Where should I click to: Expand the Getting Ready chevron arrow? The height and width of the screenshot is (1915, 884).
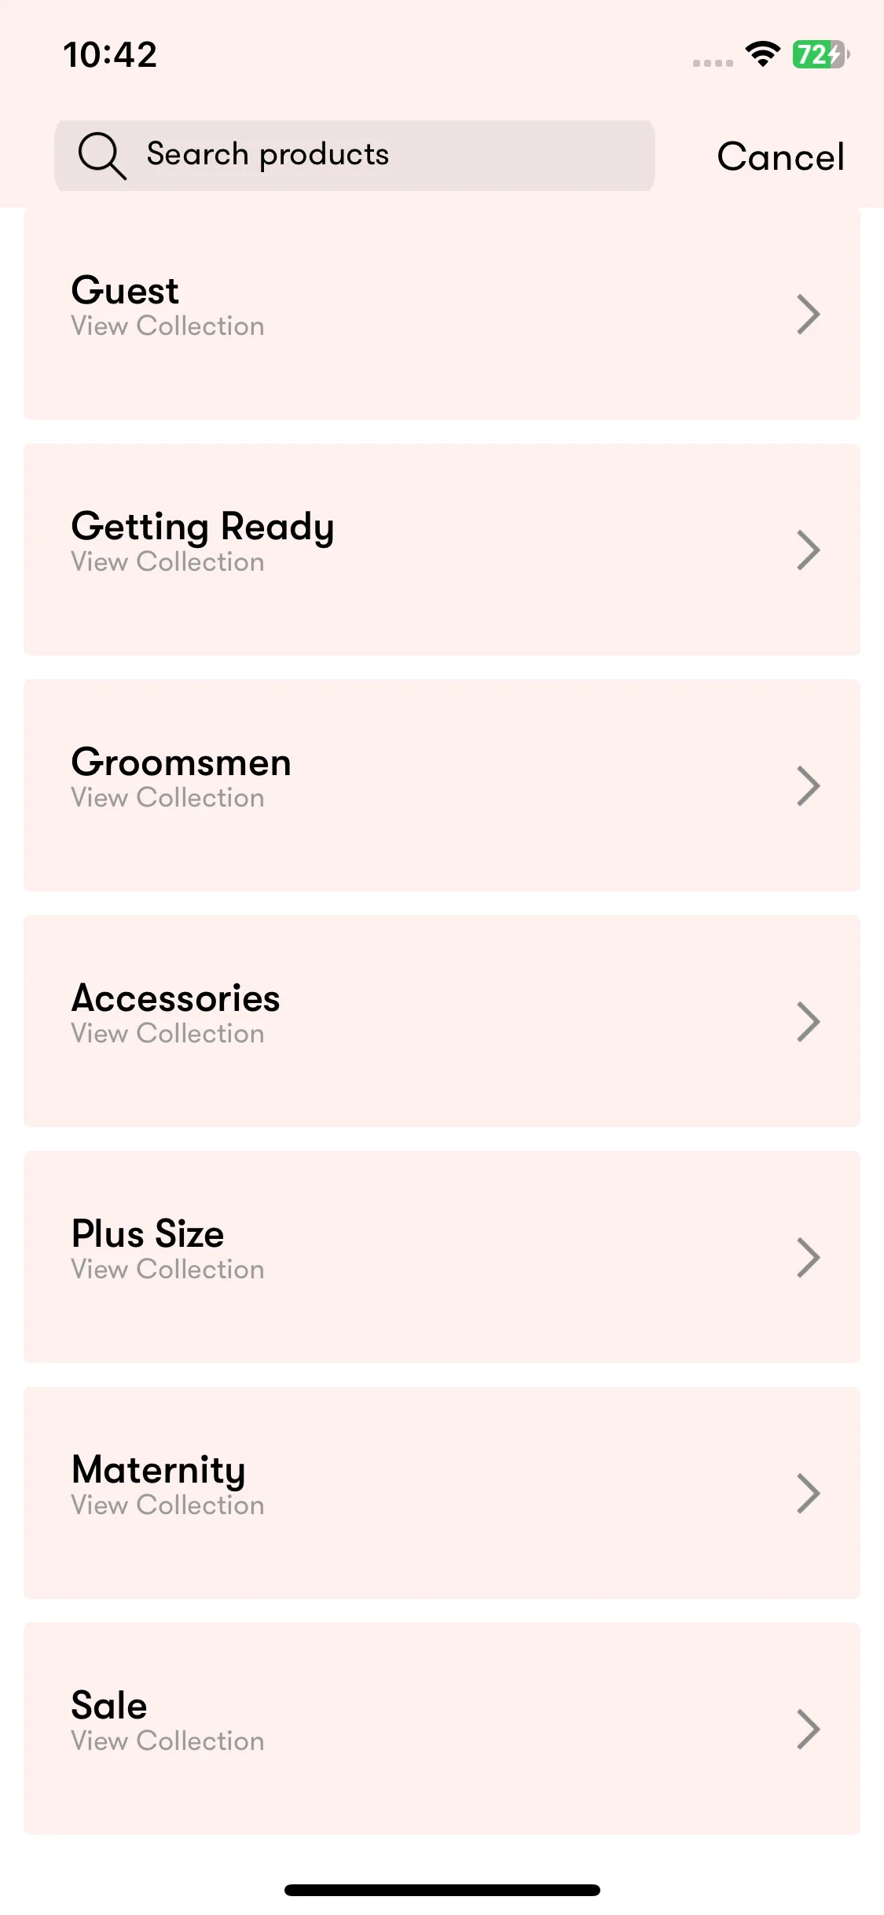pyautogui.click(x=809, y=550)
